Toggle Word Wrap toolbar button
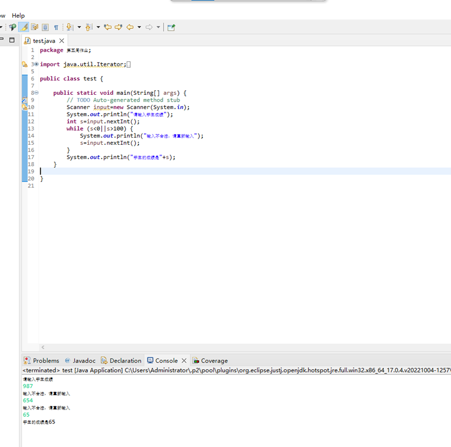 34,27
